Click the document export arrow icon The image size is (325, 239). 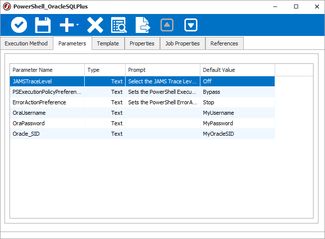point(143,25)
